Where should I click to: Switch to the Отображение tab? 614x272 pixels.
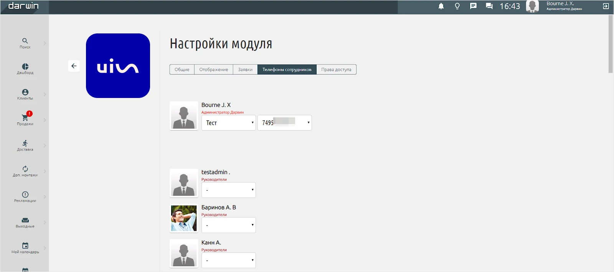tap(214, 70)
